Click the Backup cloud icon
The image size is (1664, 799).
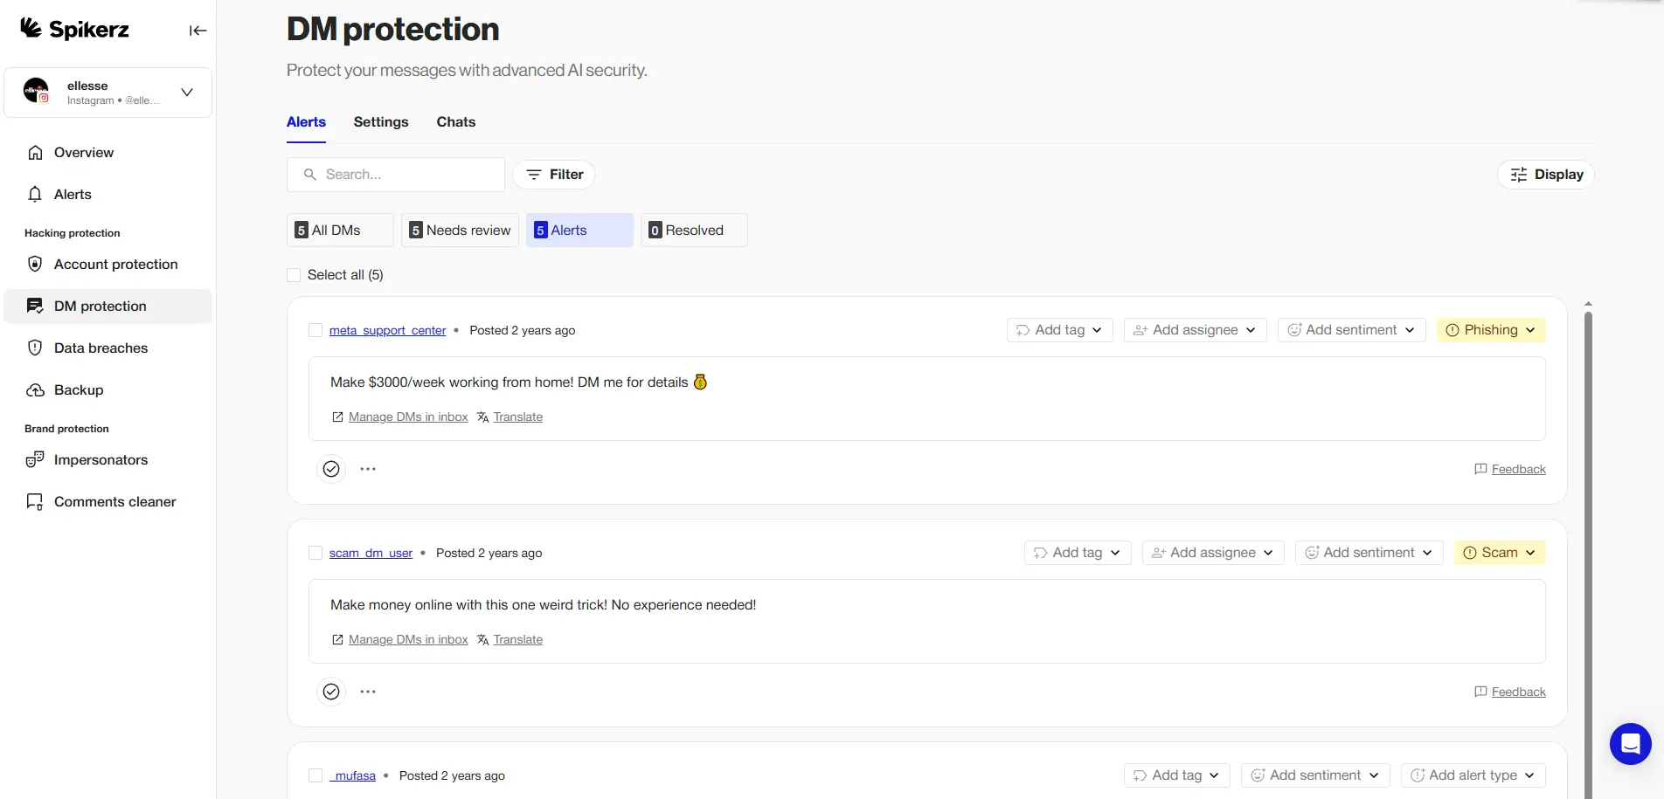tap(35, 390)
